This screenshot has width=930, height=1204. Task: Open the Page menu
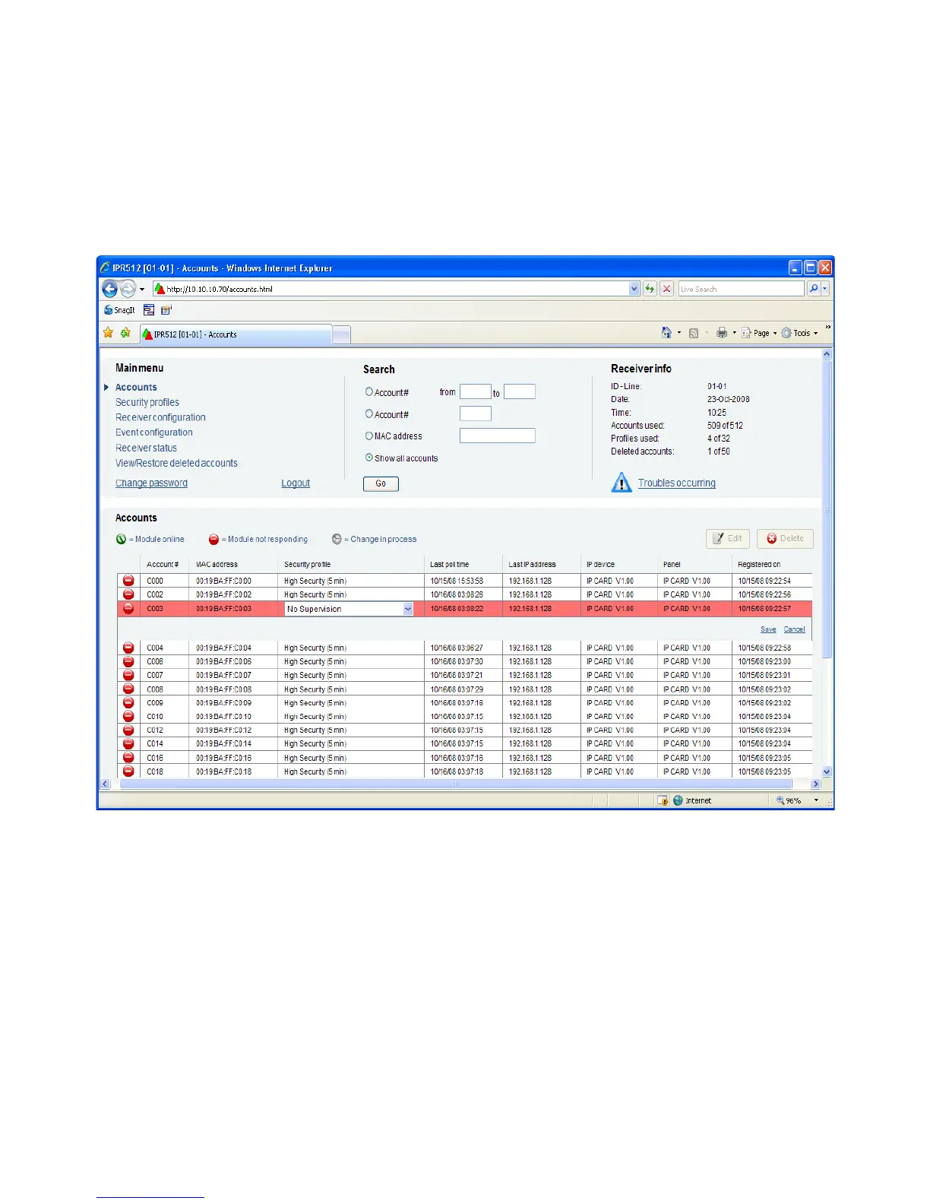tap(759, 333)
